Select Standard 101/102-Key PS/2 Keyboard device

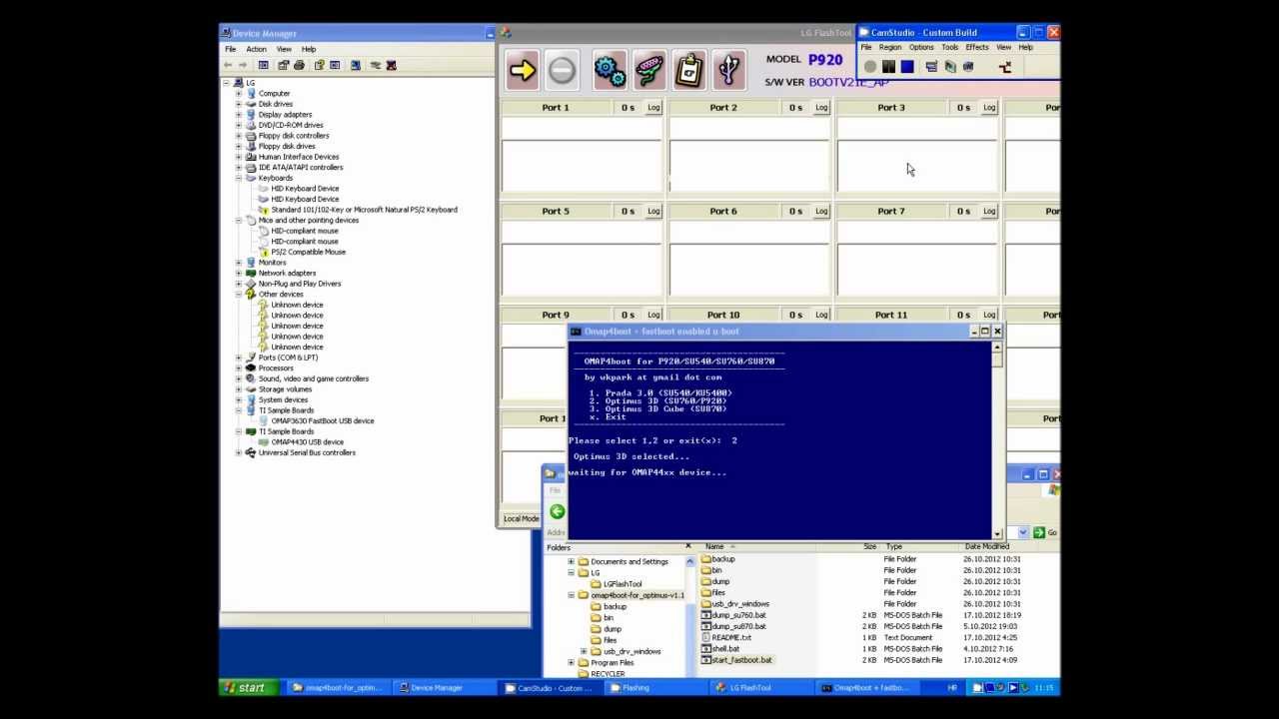(x=365, y=210)
